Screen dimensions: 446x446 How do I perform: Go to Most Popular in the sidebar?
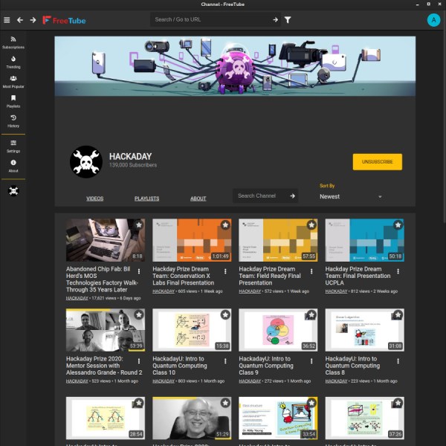(x=13, y=82)
